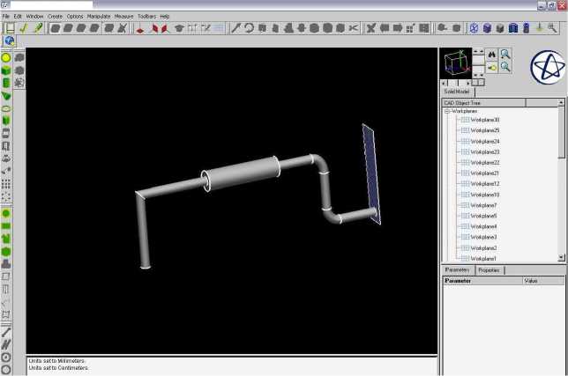The image size is (568, 376).
Task: Open the Create menu
Action: (x=55, y=16)
